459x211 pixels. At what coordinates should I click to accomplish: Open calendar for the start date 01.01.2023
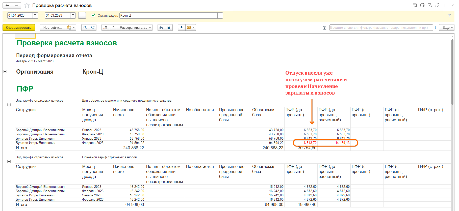[35, 15]
